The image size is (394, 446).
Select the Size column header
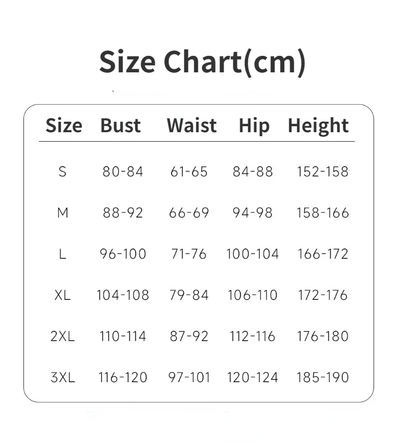pos(64,126)
